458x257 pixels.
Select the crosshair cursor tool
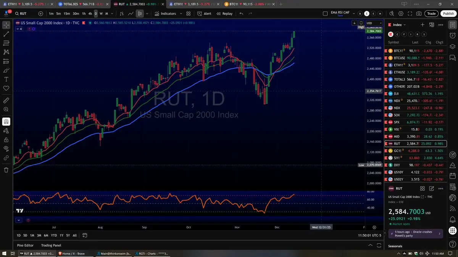pyautogui.click(x=6, y=25)
